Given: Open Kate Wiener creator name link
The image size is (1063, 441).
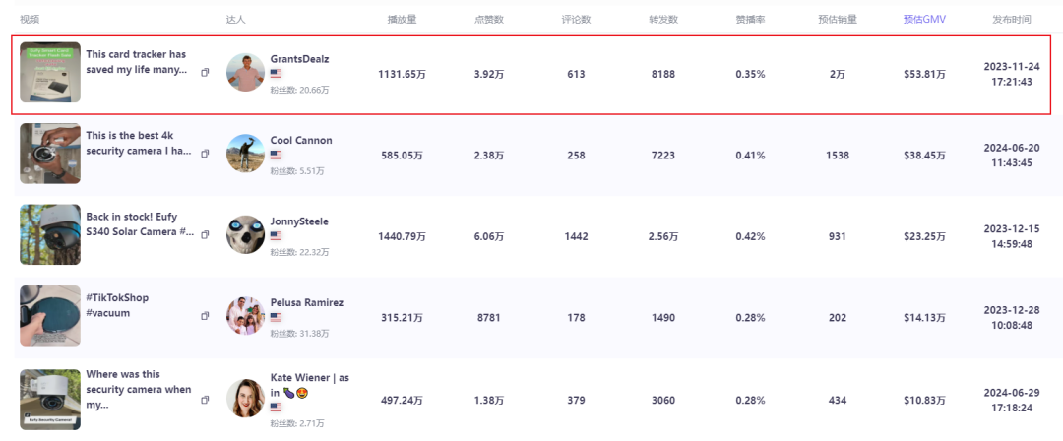Looking at the screenshot, I should tap(309, 378).
